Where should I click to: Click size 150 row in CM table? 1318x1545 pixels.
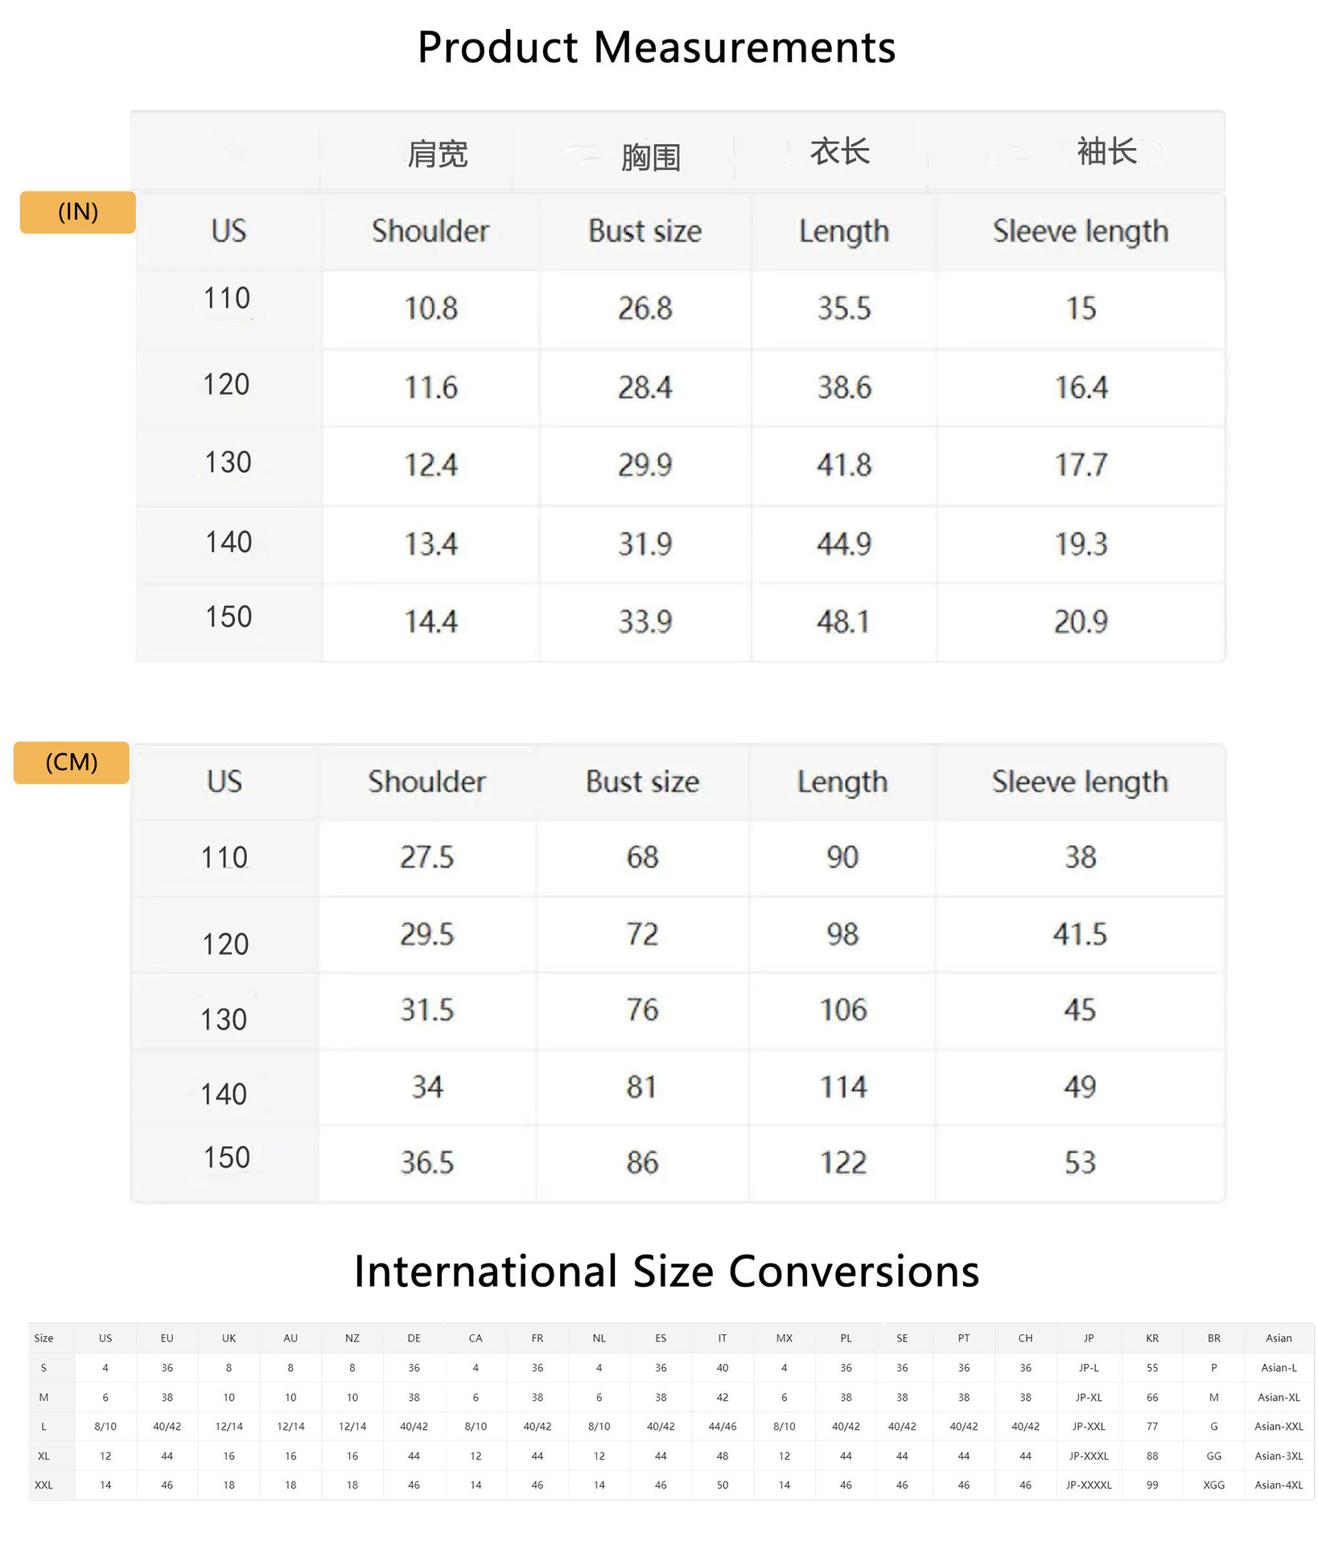tap(678, 1163)
